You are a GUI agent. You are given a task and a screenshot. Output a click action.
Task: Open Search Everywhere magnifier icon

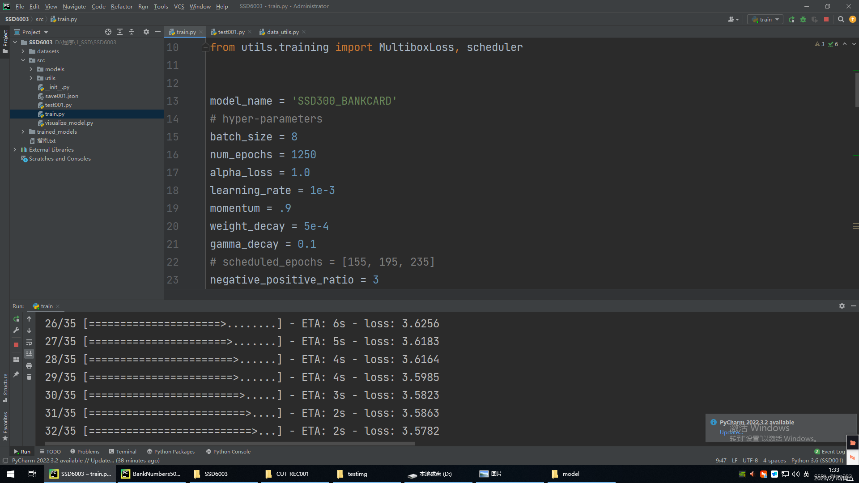pyautogui.click(x=841, y=19)
